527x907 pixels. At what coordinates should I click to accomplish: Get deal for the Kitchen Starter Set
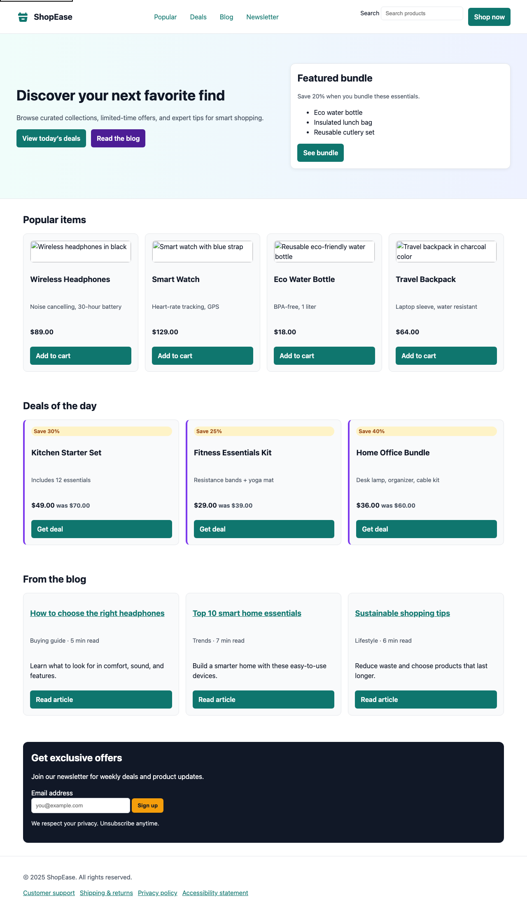coord(101,529)
